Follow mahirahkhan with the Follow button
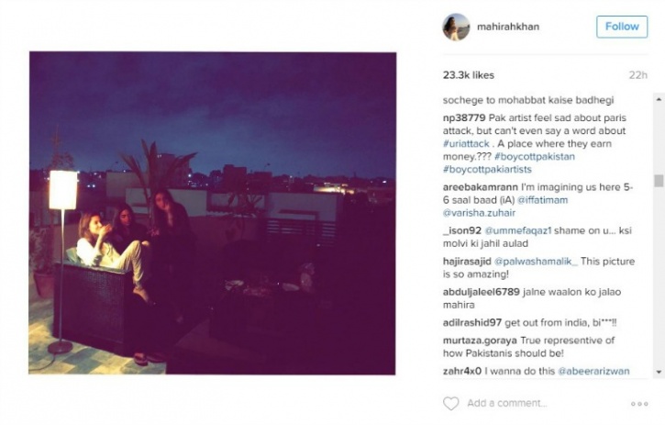 (622, 27)
